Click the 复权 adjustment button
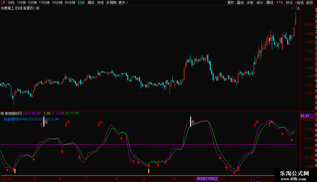 pos(231,3)
